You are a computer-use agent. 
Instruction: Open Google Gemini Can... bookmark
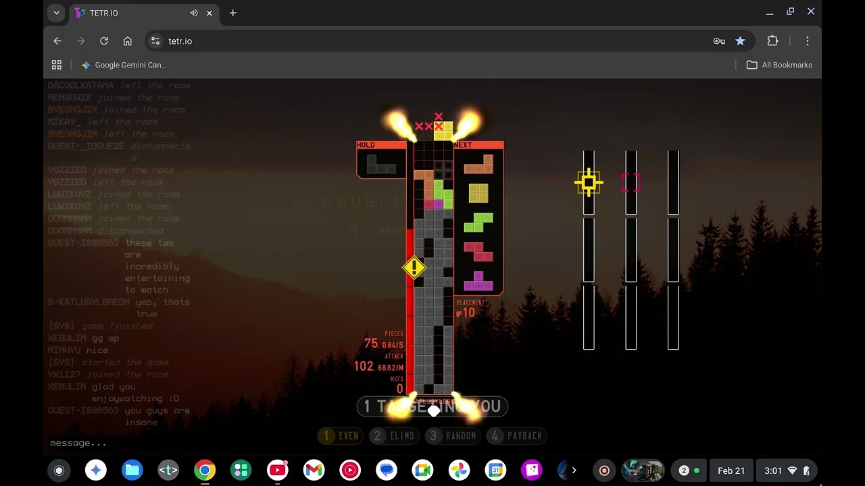point(124,65)
